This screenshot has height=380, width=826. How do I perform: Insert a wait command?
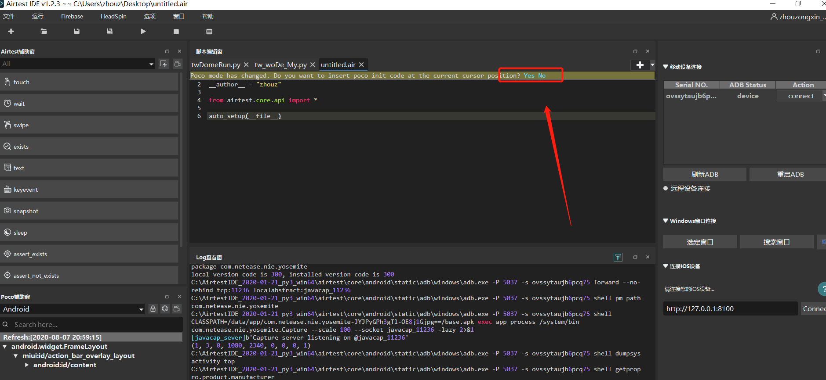point(89,104)
